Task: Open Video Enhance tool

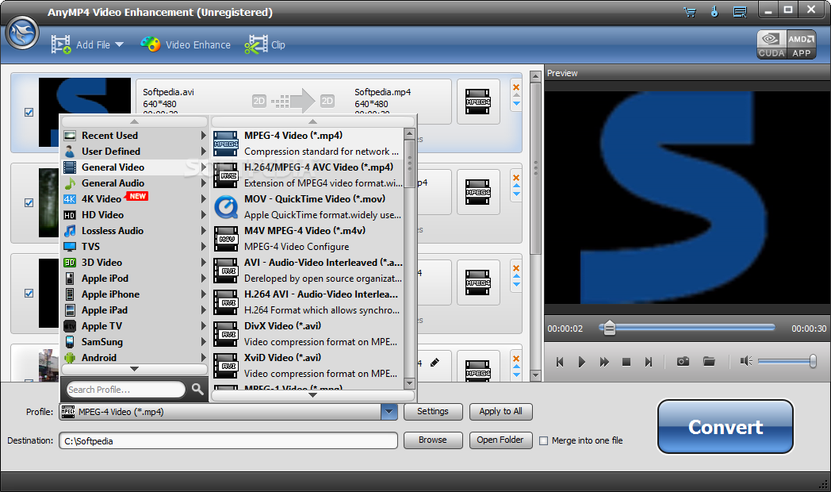Action: click(186, 44)
